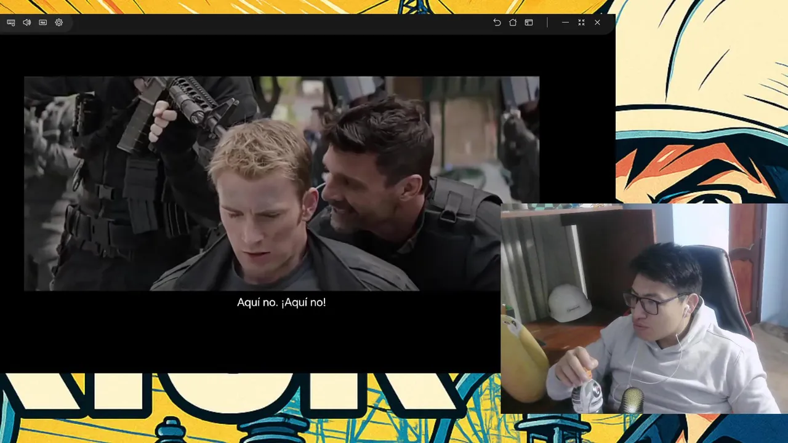Close the player window

coord(597,22)
